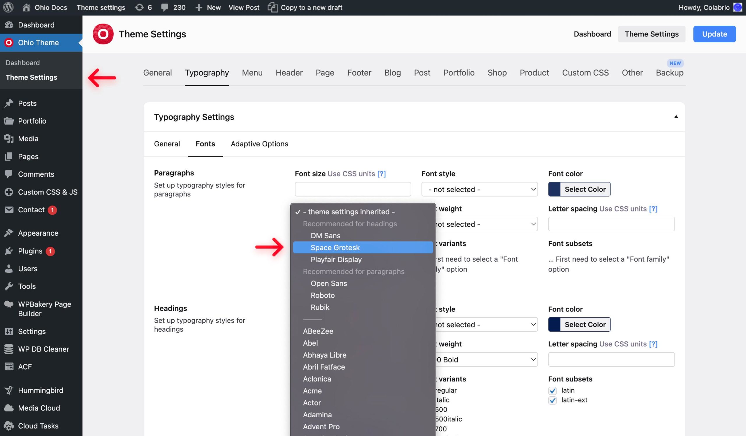746x436 pixels.
Task: Focus the Paragraphs Font size field
Action: 353,189
